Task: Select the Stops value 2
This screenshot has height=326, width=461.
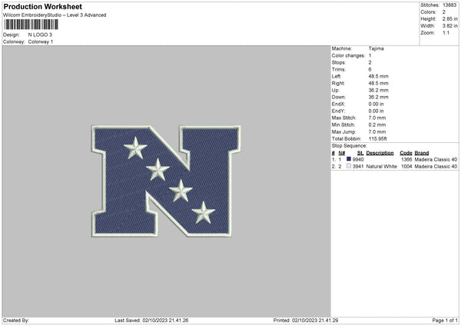Action: click(370, 63)
